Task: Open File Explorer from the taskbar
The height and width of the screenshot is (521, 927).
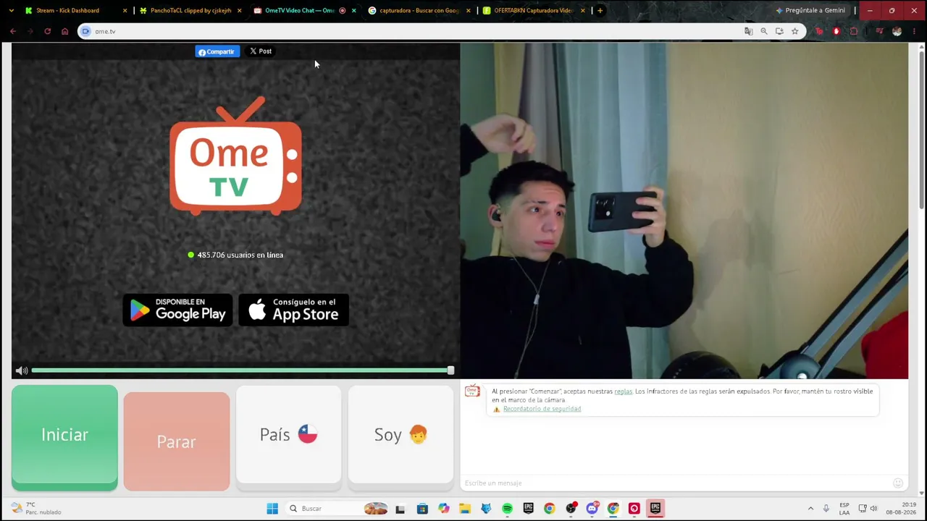Action: coord(465,509)
